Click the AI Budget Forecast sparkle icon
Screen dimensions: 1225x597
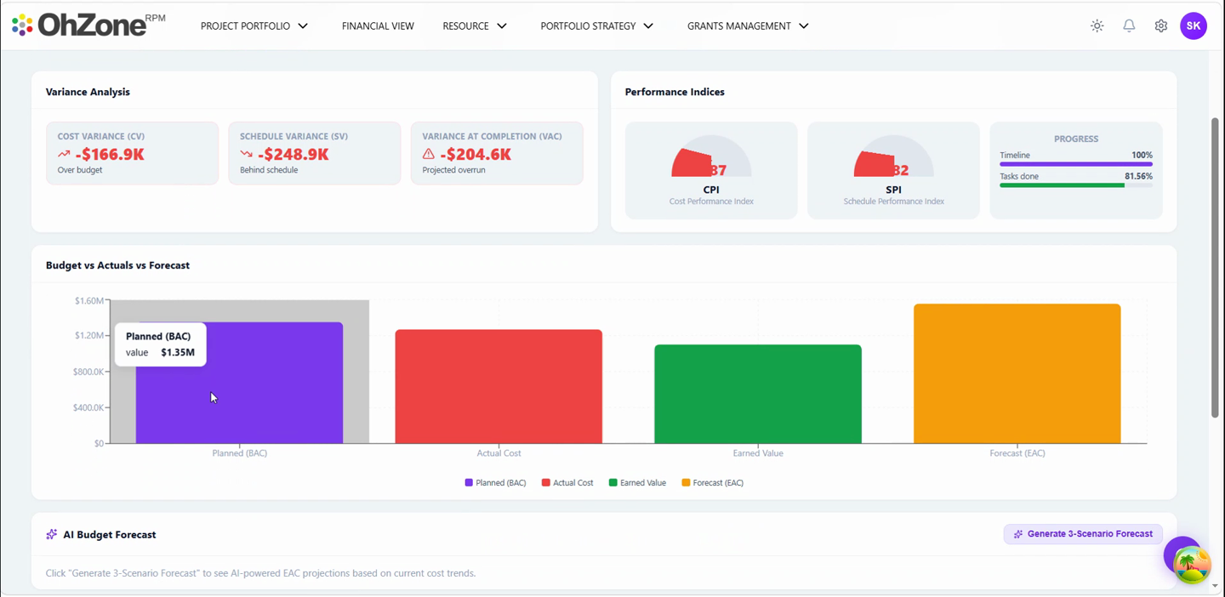tap(52, 534)
